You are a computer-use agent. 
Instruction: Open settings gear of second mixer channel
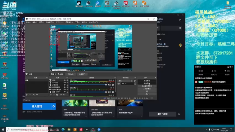[113, 92]
